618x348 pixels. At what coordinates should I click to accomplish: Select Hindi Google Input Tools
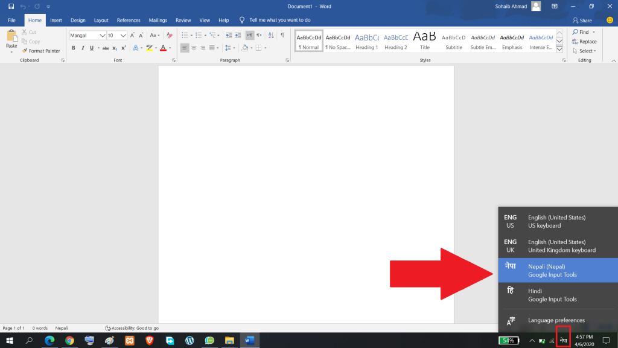[558, 295]
